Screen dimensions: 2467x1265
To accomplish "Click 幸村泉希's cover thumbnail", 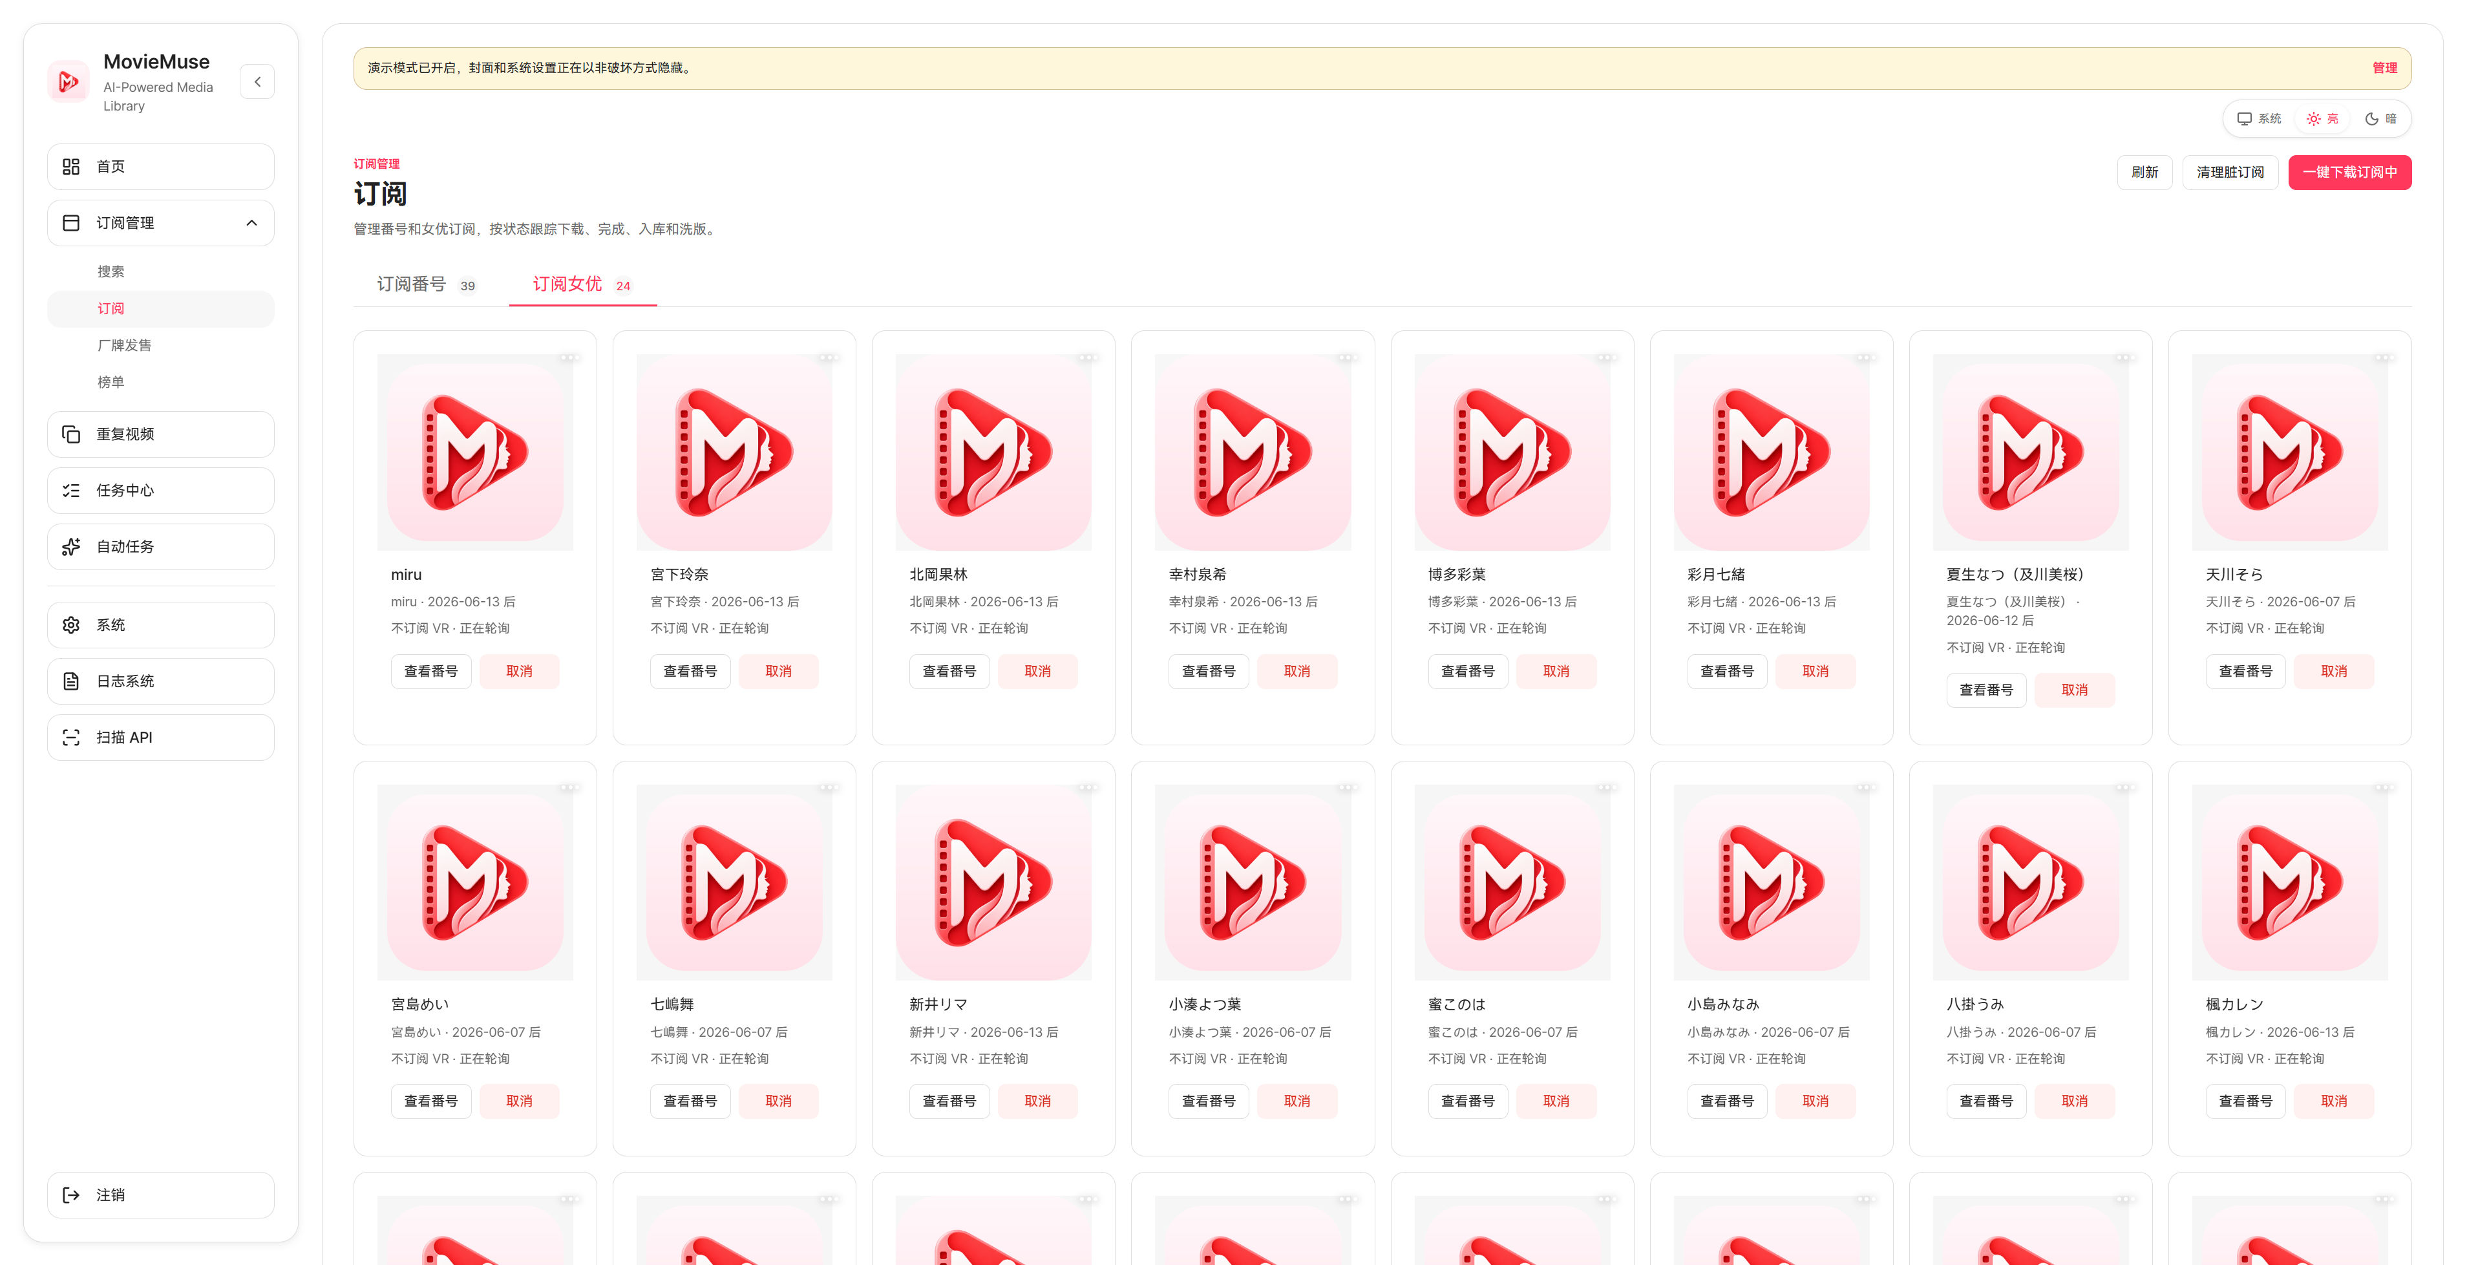I will coord(1253,452).
